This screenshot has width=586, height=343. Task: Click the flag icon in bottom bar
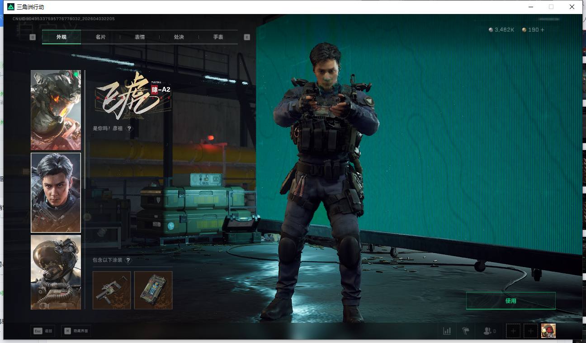tap(466, 331)
